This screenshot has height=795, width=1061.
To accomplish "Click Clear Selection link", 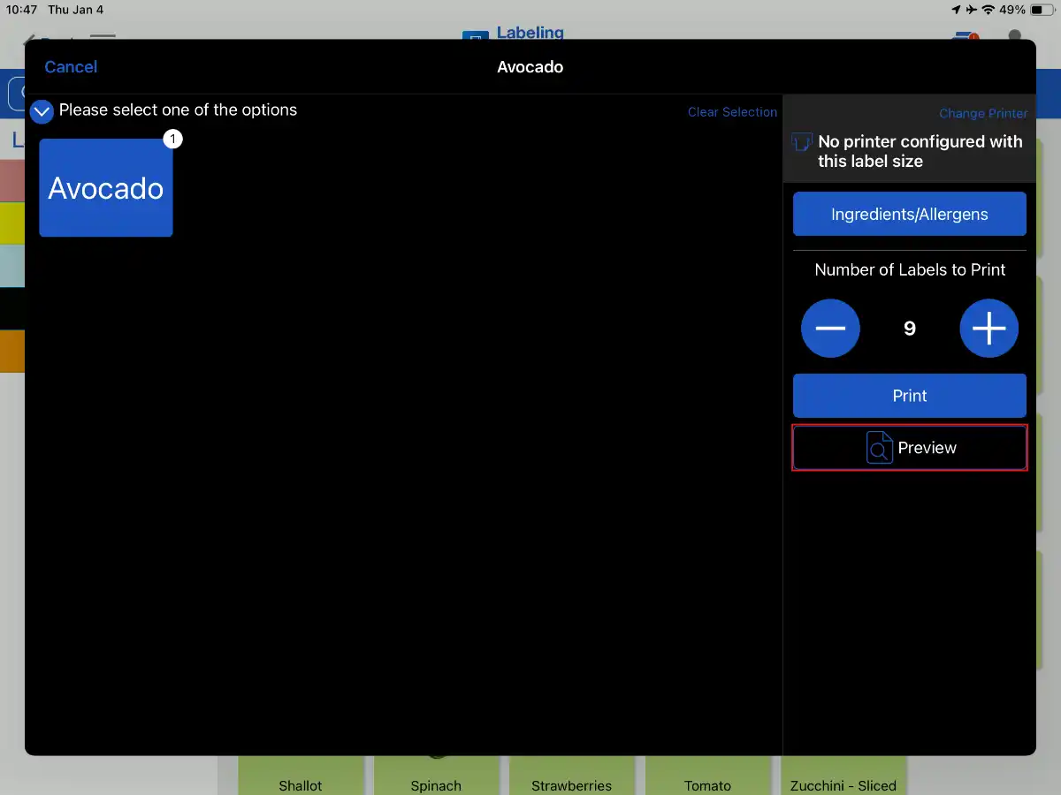I will pyautogui.click(x=732, y=112).
